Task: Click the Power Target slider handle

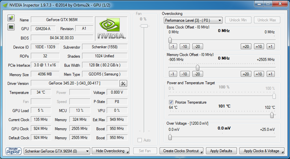Action: [x=274, y=96]
